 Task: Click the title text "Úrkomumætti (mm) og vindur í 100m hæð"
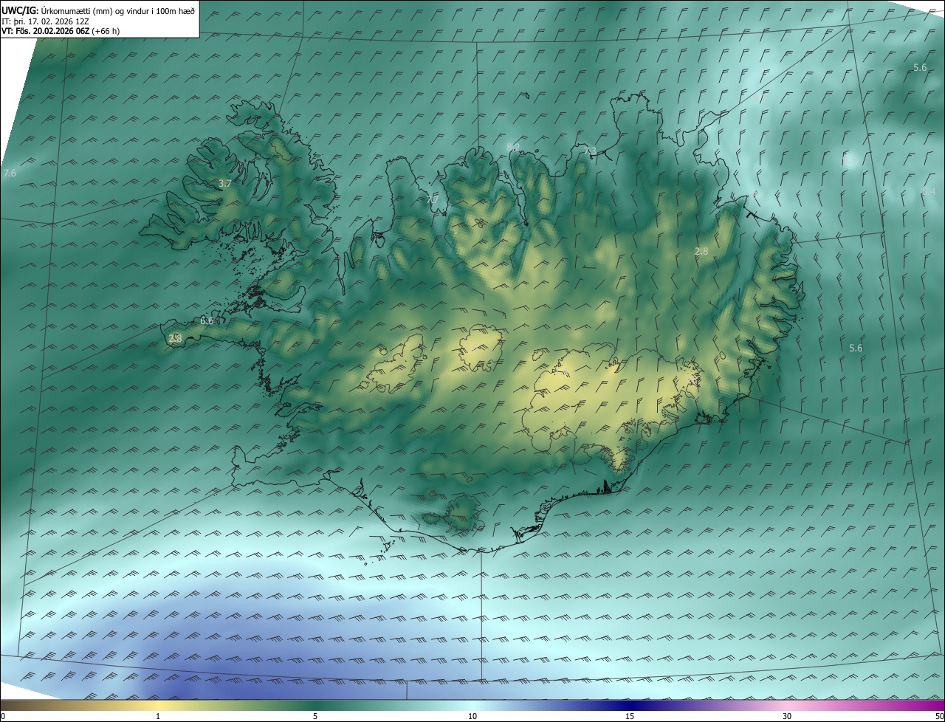coord(117,11)
